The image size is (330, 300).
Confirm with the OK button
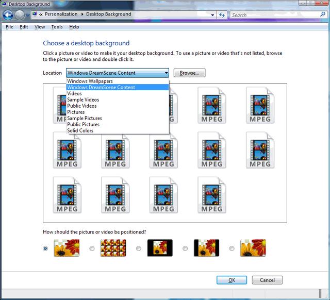click(x=232, y=280)
